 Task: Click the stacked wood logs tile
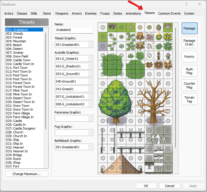(x=168, y=65)
